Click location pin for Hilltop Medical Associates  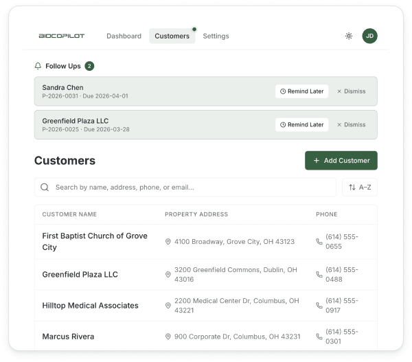point(168,306)
